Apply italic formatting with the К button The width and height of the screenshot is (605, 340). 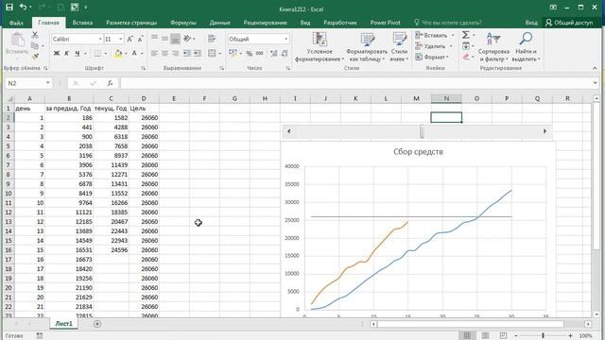coord(66,53)
